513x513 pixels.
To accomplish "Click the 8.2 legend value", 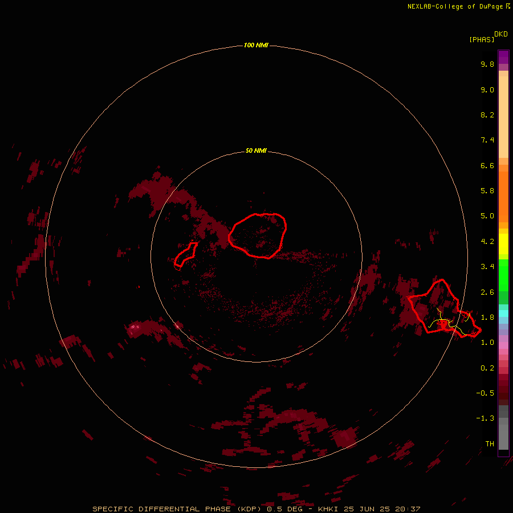I will (487, 115).
